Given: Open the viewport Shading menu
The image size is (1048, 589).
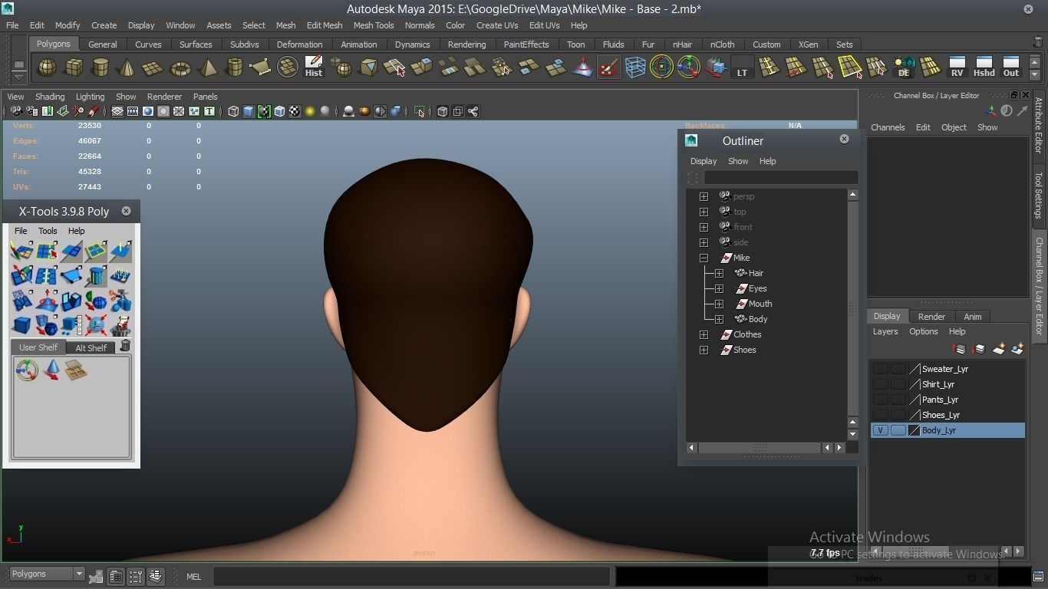Looking at the screenshot, I should 50,97.
